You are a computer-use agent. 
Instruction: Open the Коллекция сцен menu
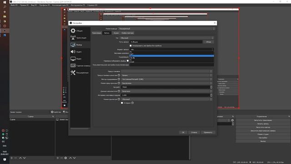click(60, 5)
